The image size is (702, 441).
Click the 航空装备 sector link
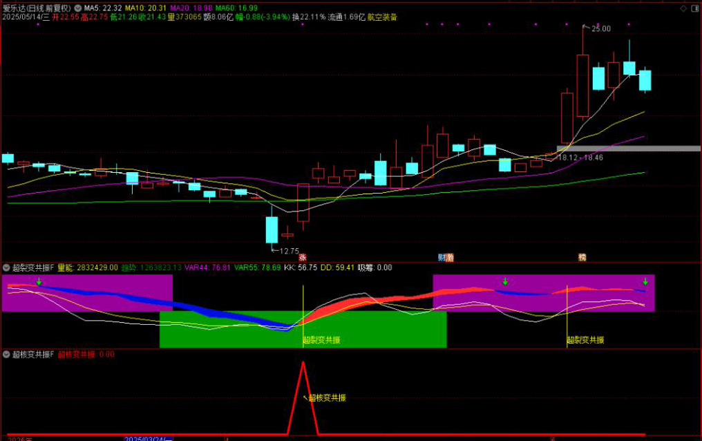(x=382, y=17)
